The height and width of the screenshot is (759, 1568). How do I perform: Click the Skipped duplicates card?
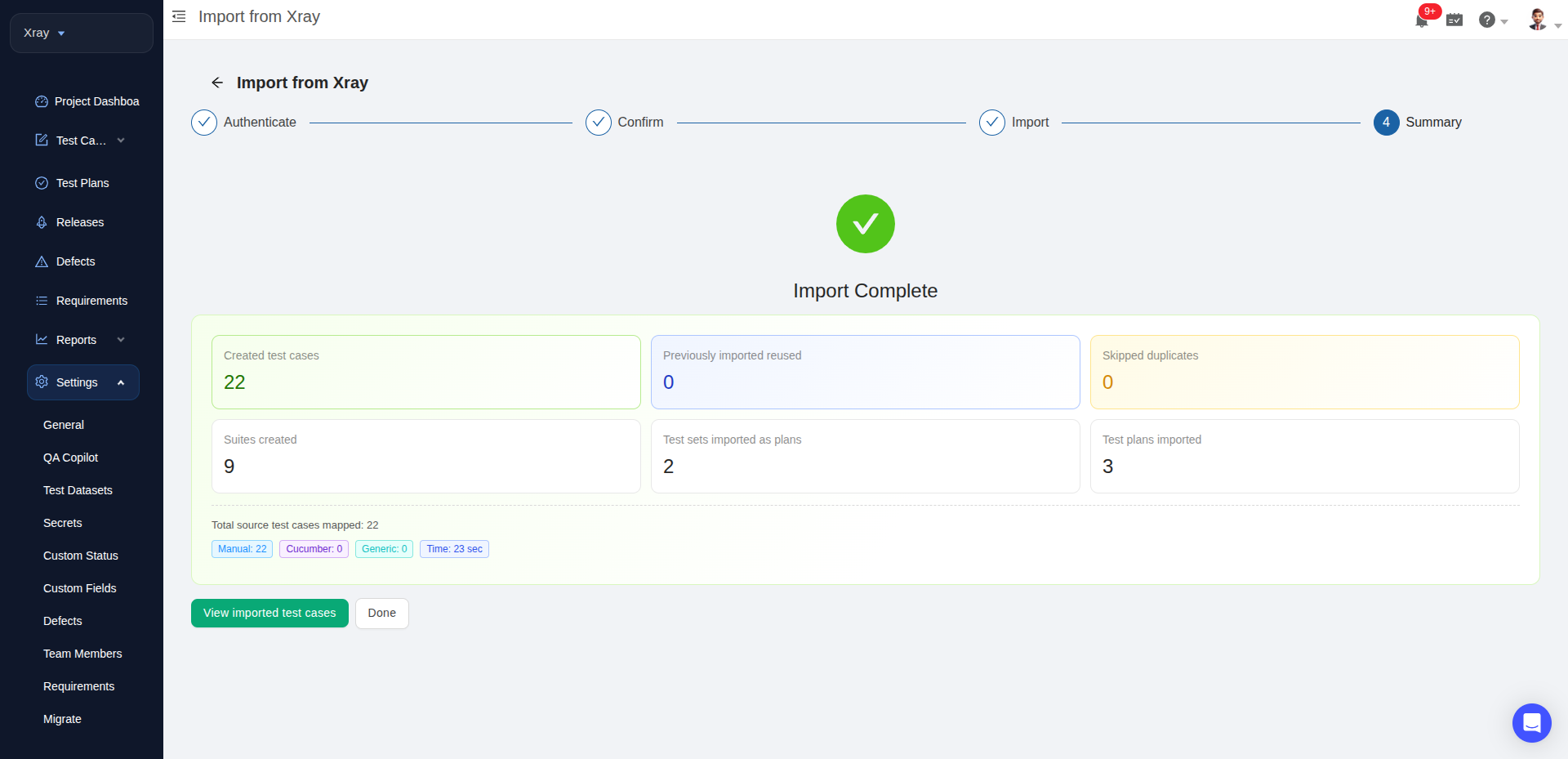pos(1305,372)
